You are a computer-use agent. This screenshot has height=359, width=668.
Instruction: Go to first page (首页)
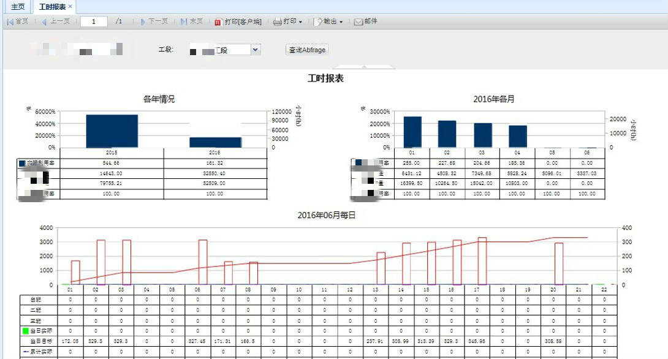coord(18,21)
